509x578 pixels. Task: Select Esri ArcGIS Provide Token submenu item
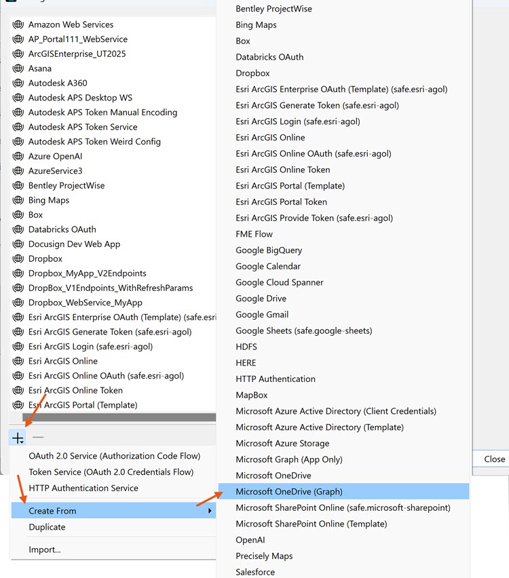tap(314, 218)
